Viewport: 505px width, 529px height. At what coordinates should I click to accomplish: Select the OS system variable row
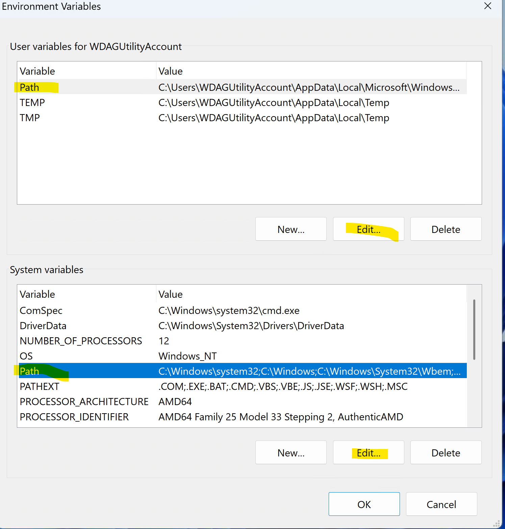point(26,356)
